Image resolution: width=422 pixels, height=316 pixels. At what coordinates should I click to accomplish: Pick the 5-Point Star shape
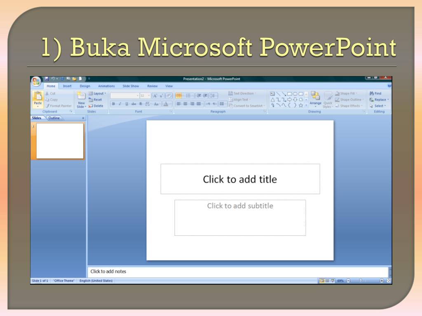point(301,105)
